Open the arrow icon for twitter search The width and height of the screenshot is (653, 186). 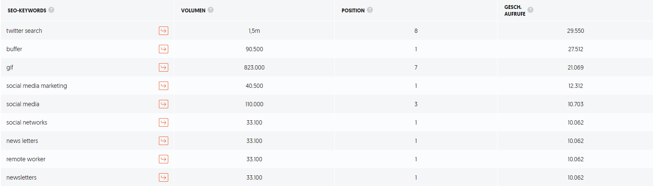pos(164,31)
